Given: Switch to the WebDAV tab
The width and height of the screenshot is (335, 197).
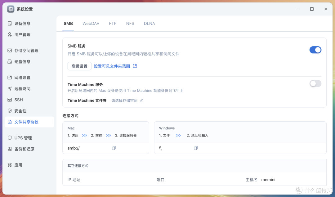Looking at the screenshot, I should click(91, 24).
